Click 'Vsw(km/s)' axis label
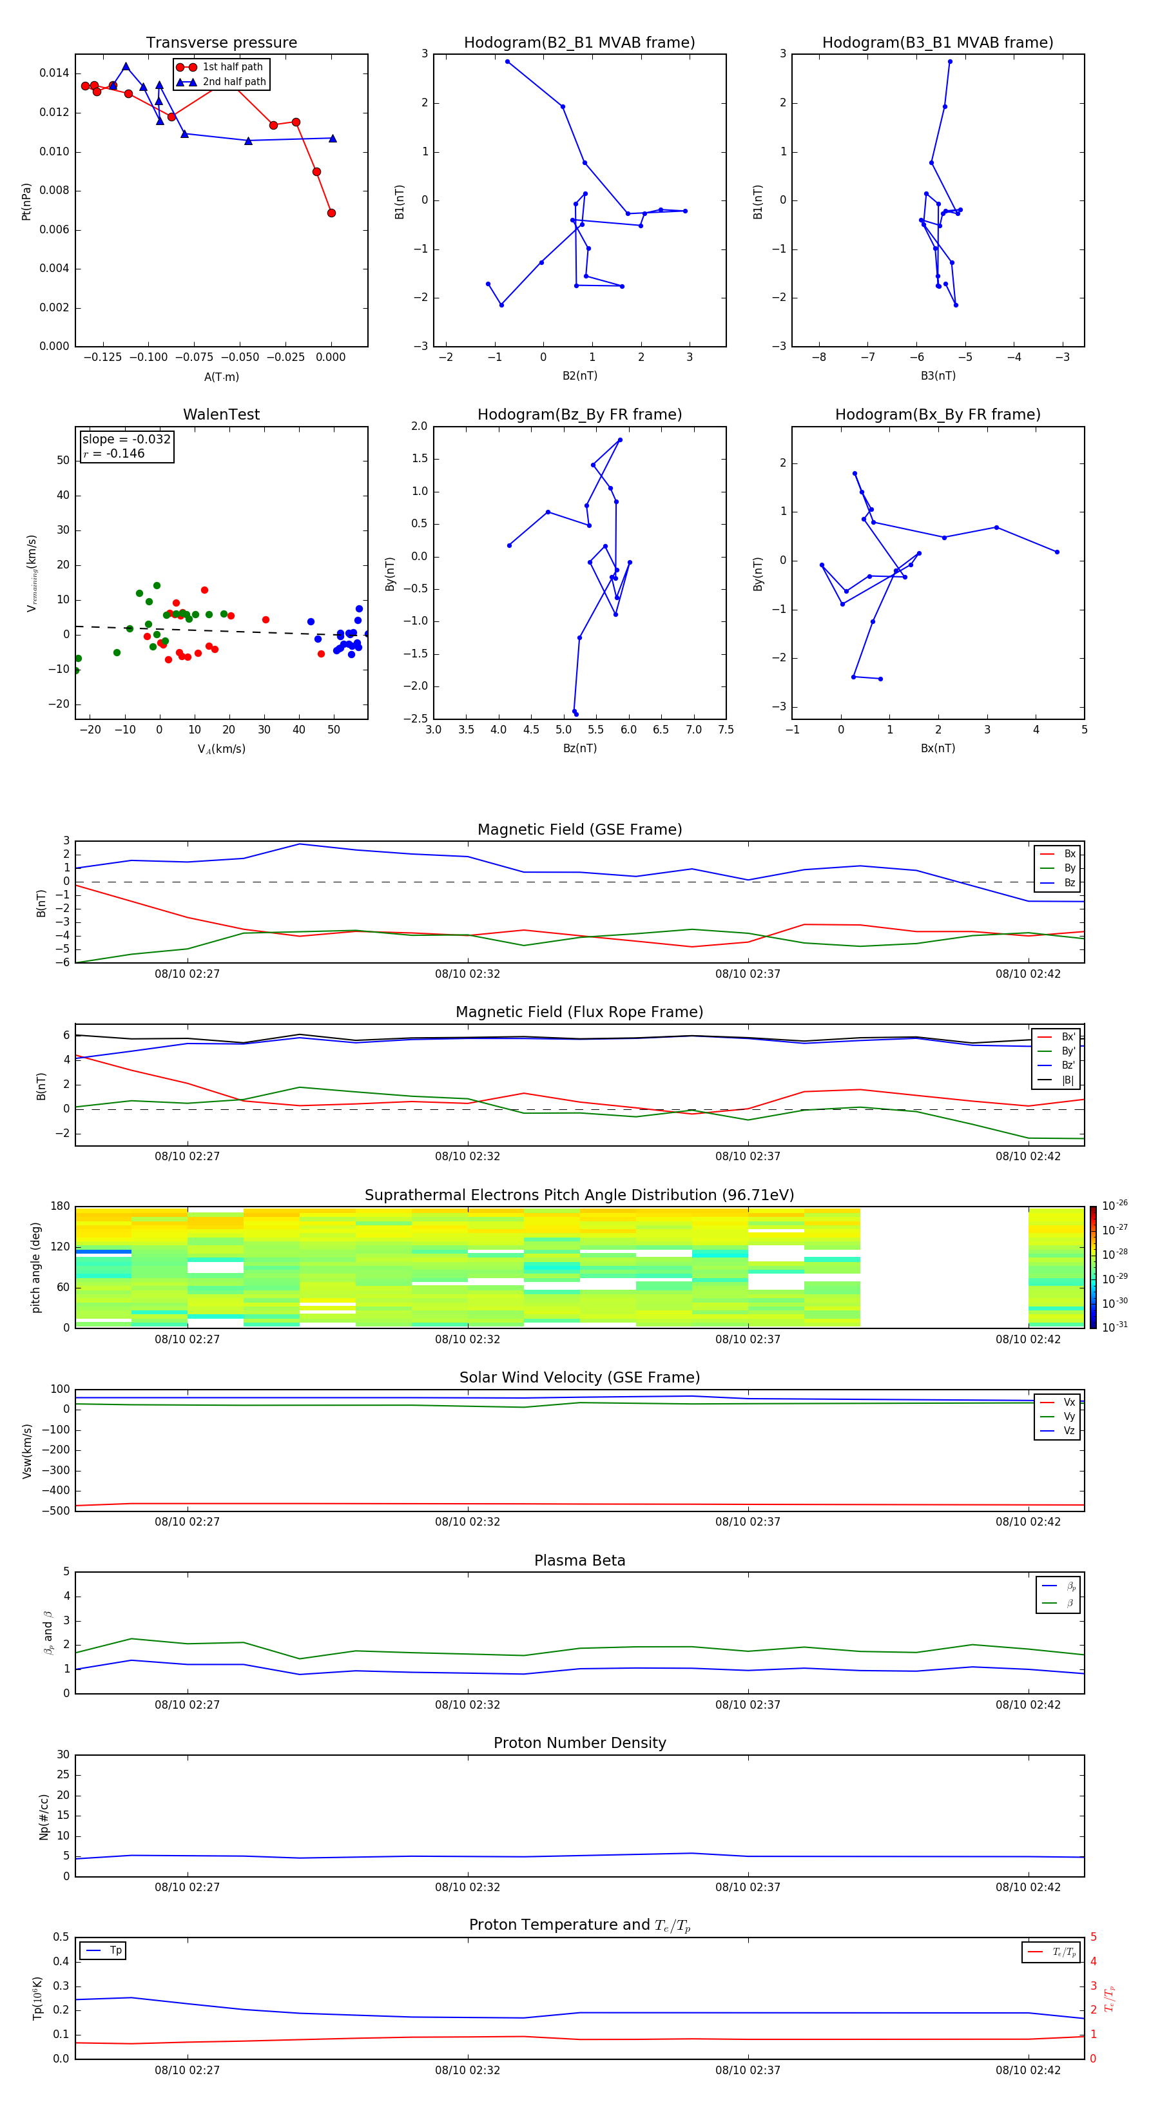1160x2127 pixels. 26,1451
